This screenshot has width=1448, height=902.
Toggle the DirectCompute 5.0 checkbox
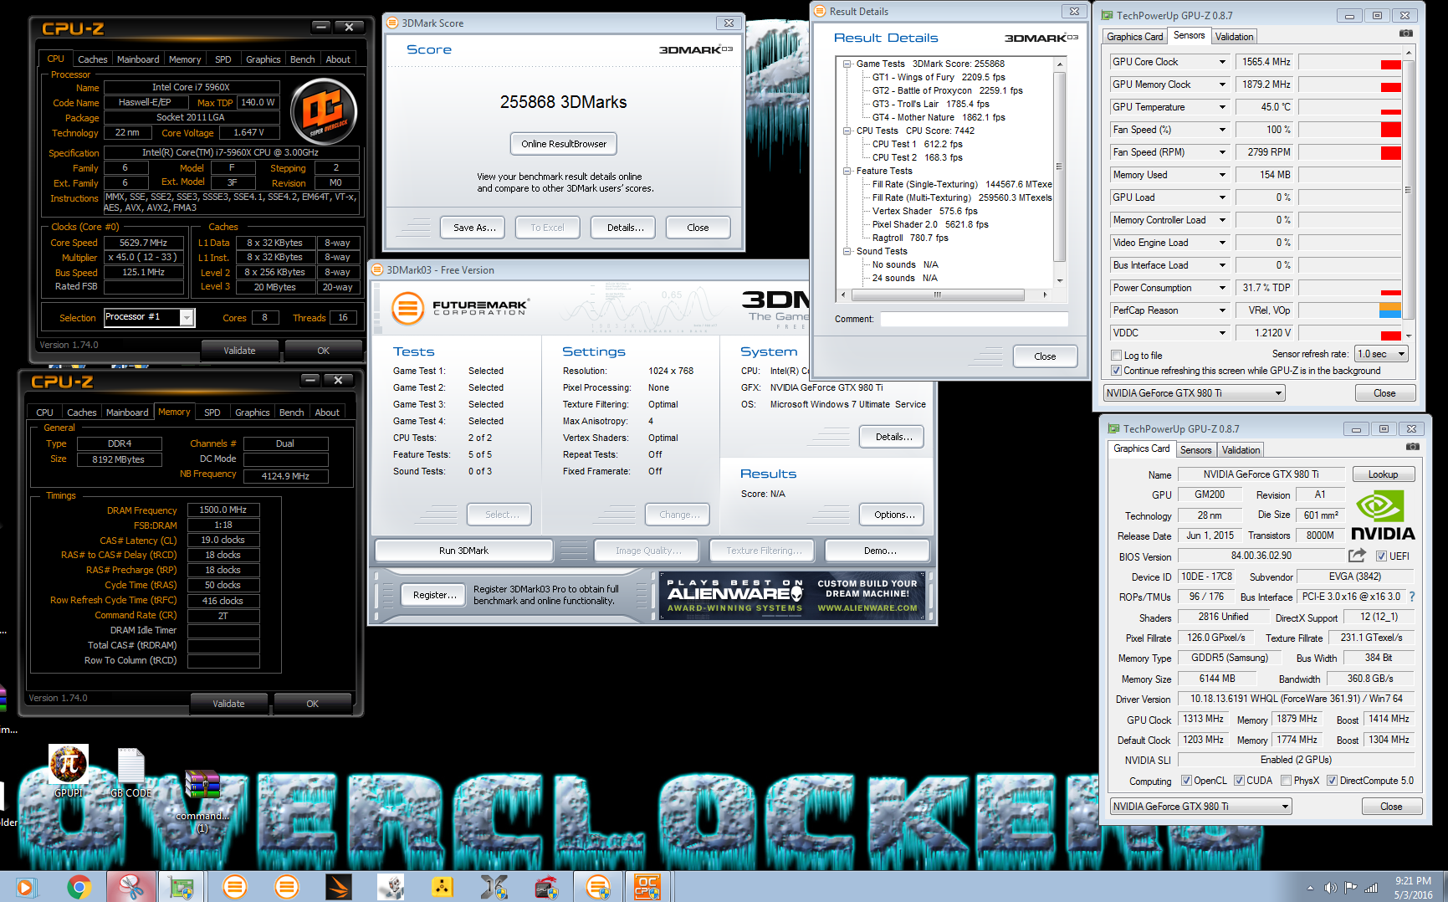(x=1332, y=781)
